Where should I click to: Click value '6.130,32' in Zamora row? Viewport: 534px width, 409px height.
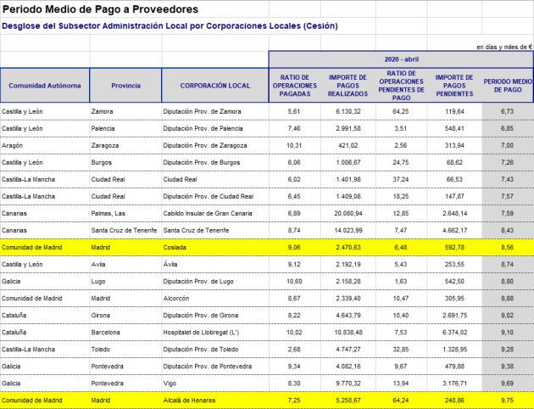[x=348, y=111]
